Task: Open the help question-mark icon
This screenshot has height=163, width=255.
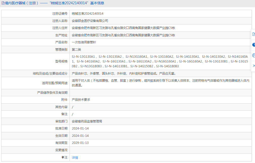Action: pos(254,45)
